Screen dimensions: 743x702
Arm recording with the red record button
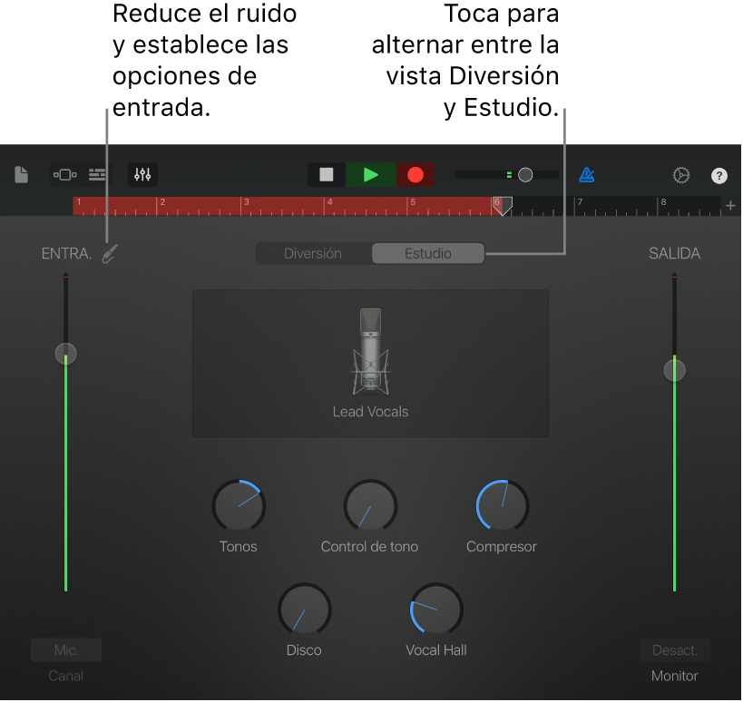[415, 175]
